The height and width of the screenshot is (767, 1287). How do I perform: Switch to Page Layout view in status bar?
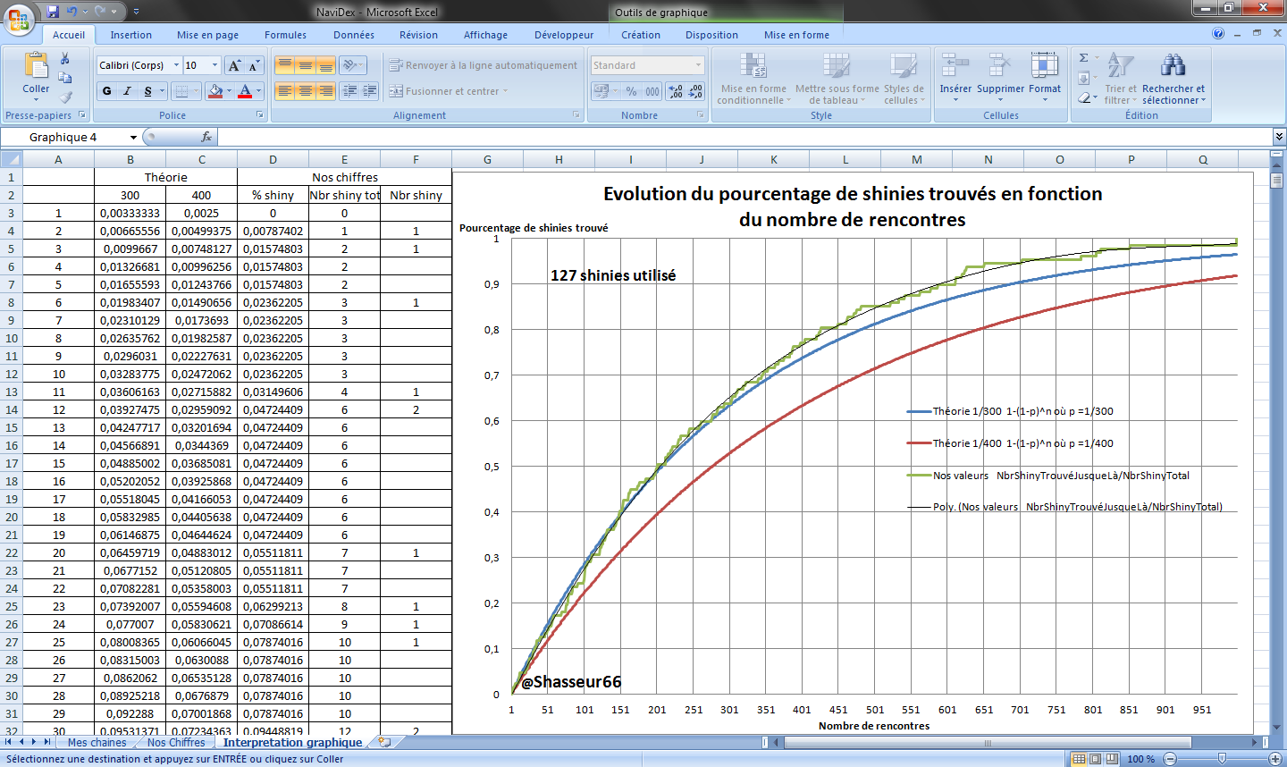[1096, 759]
